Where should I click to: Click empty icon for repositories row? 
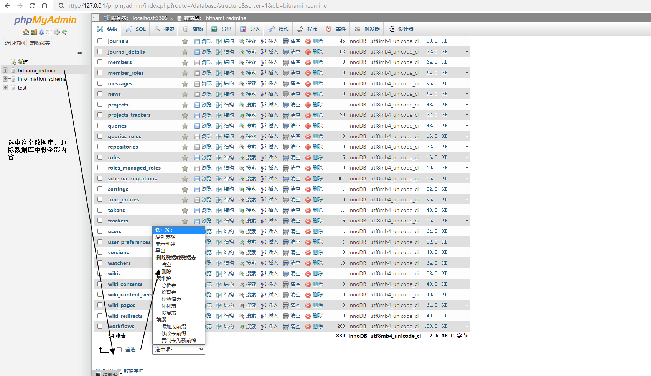tap(286, 147)
